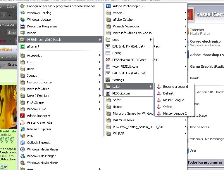Open the Inicio folder menu item
Screen dimensions: 224x170
tap(60, 69)
